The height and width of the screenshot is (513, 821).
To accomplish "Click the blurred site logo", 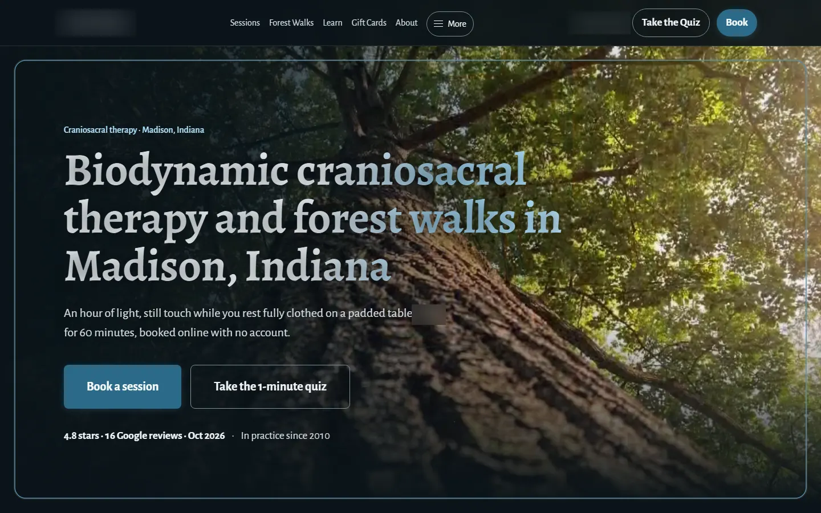I will click(x=96, y=23).
